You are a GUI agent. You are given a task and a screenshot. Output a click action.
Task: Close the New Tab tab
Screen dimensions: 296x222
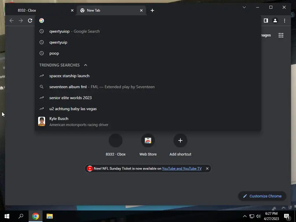[141, 10]
